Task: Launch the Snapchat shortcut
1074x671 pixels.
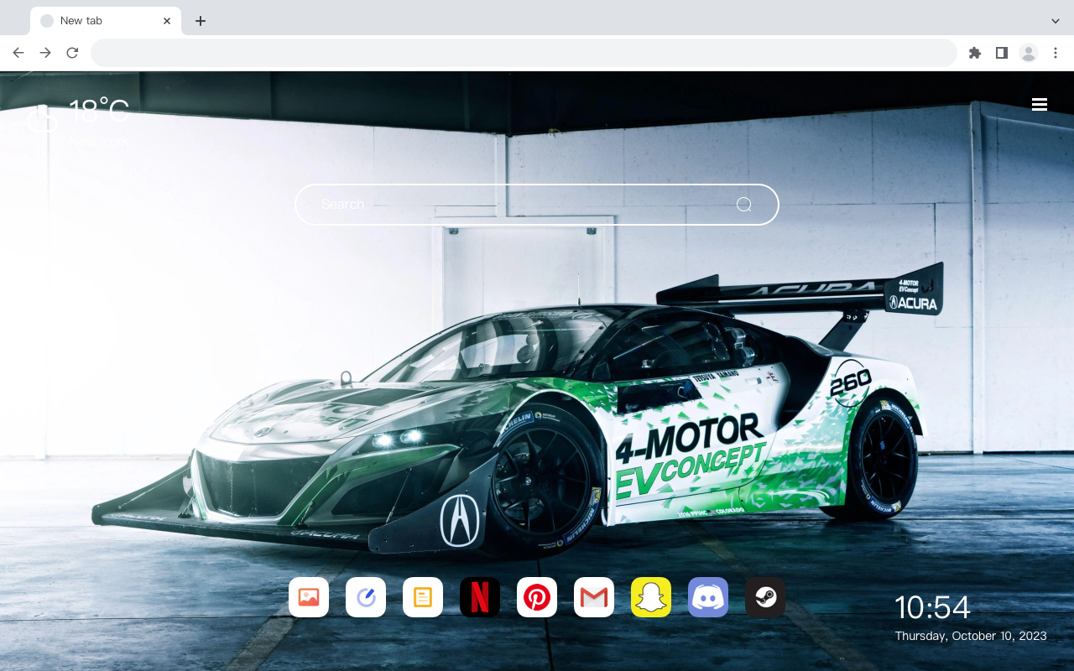Action: click(x=651, y=597)
